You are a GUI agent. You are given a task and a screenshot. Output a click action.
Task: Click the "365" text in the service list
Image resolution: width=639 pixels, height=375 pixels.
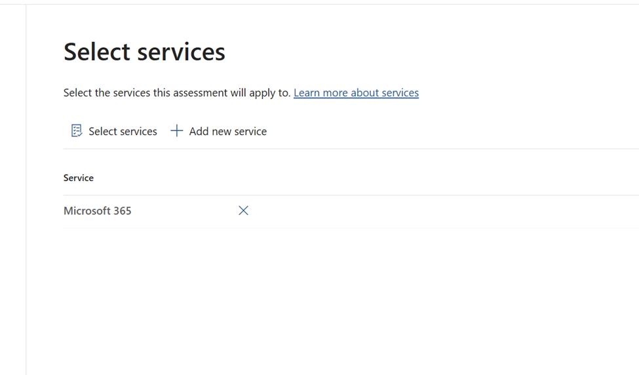(122, 211)
